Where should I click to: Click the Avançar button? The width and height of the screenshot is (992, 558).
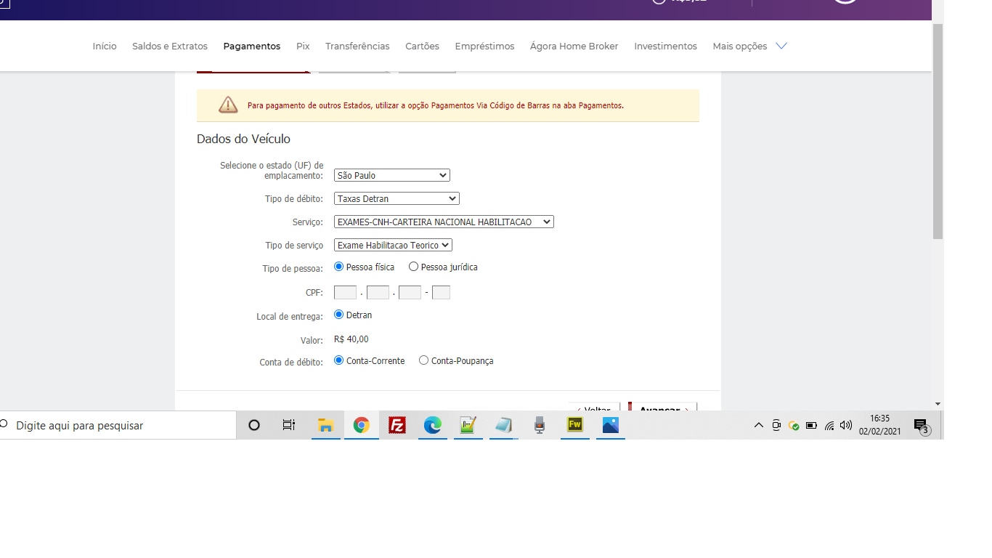pyautogui.click(x=662, y=408)
